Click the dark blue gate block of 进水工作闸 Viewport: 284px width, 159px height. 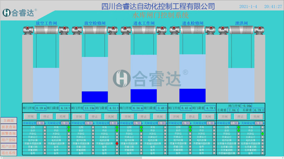click(144, 96)
